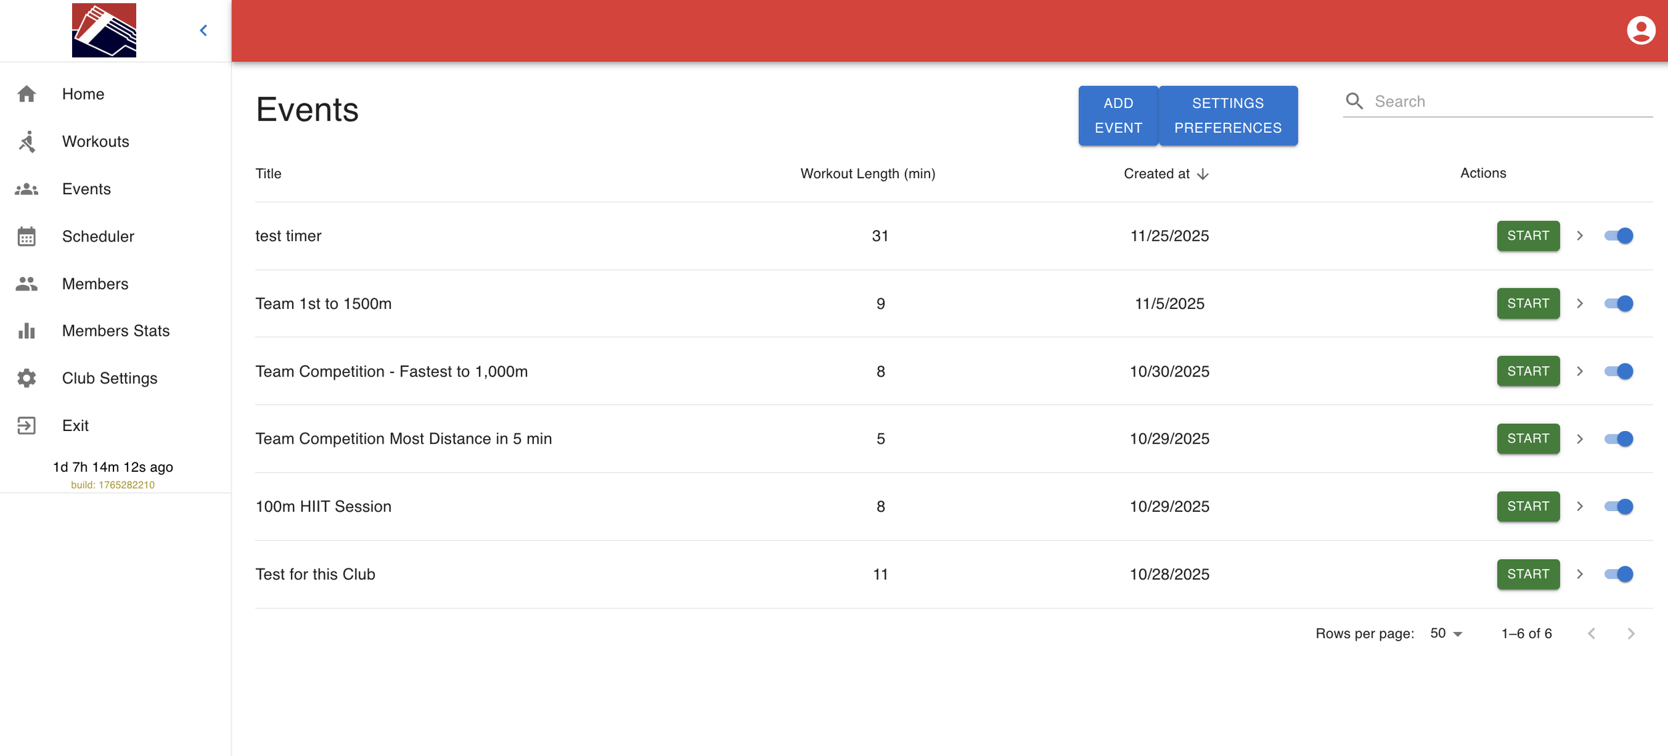
Task: Start the Team 1st to 1500m event
Action: [1528, 304]
